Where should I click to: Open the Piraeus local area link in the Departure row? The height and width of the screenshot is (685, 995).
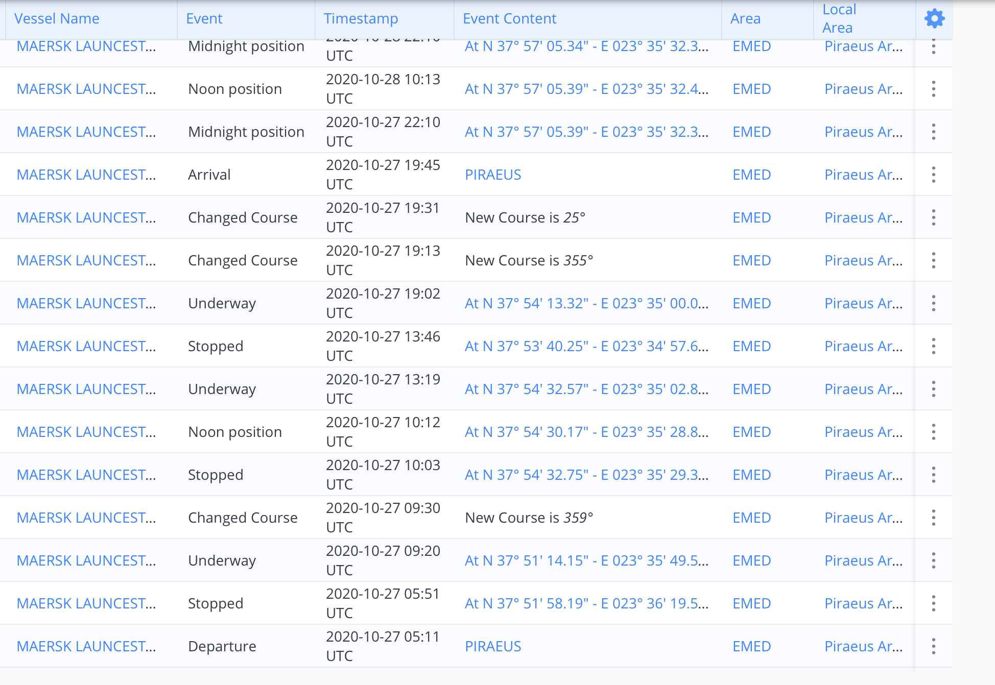pos(863,646)
